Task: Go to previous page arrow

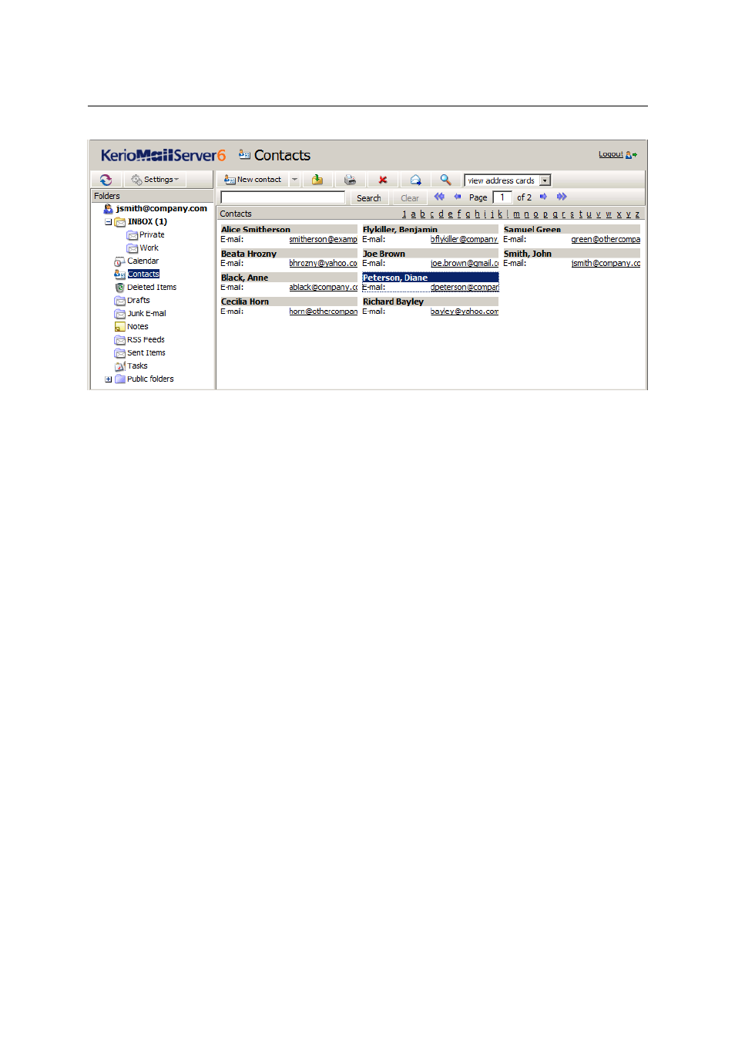Action: (457, 197)
